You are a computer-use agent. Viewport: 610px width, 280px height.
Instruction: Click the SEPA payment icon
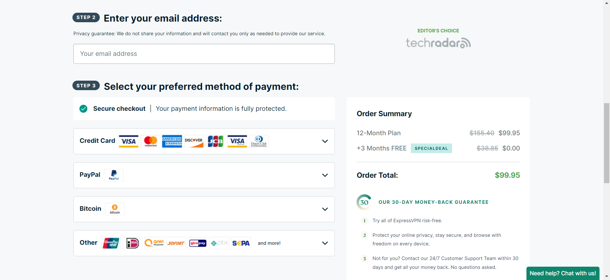coord(241,243)
